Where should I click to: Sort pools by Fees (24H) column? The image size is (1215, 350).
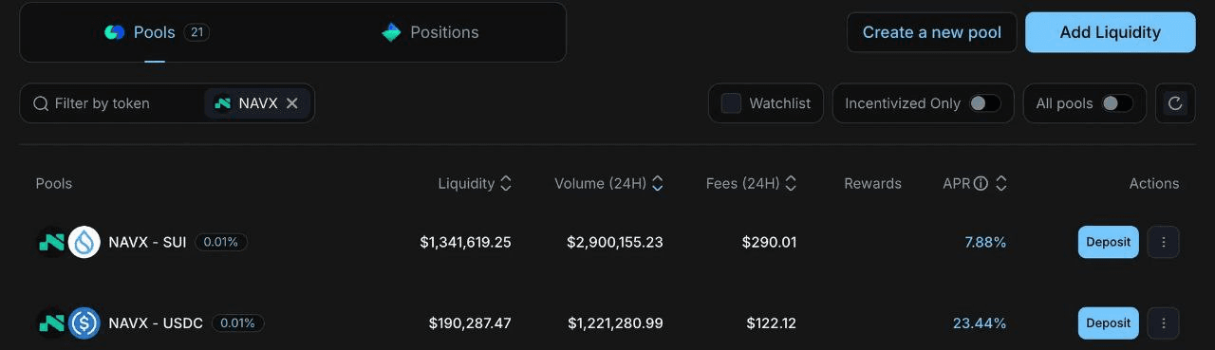pyautogui.click(x=751, y=183)
